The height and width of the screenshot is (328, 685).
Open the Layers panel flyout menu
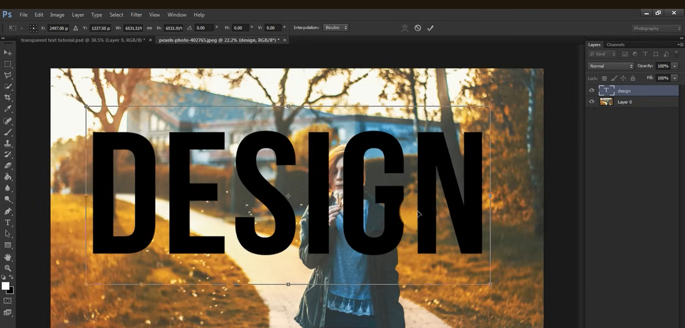click(x=680, y=44)
